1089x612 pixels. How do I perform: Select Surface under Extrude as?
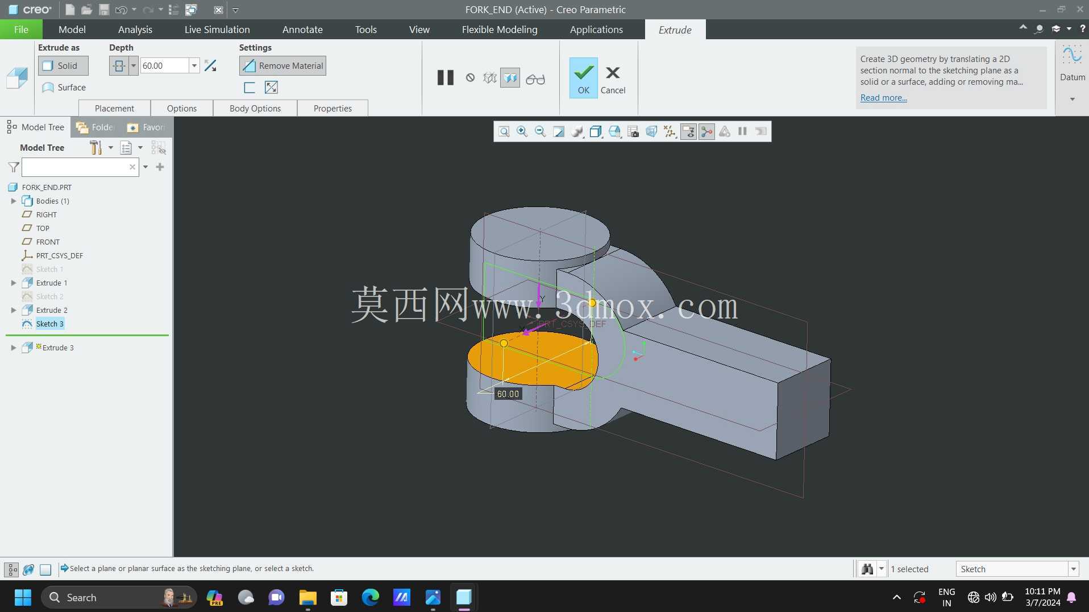[x=64, y=88]
